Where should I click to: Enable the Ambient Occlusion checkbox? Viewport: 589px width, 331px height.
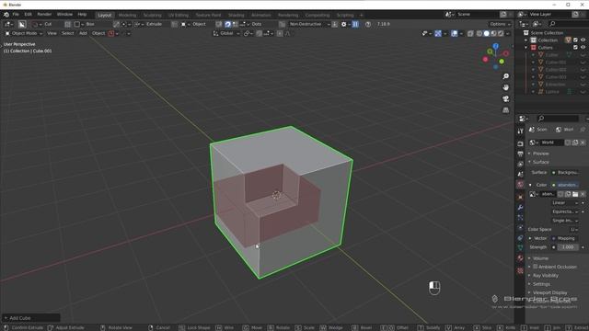point(536,267)
